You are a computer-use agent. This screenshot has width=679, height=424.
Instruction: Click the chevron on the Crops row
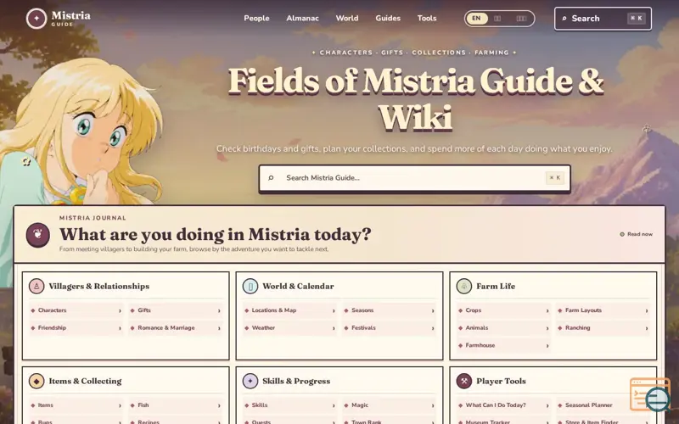(x=547, y=310)
